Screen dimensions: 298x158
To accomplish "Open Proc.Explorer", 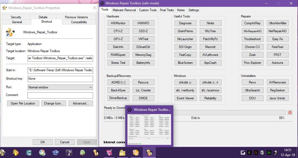I will [253, 63].
